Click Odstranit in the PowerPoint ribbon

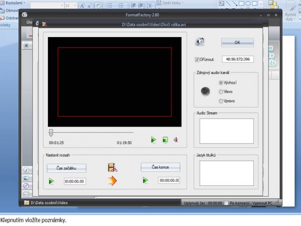[9, 18]
